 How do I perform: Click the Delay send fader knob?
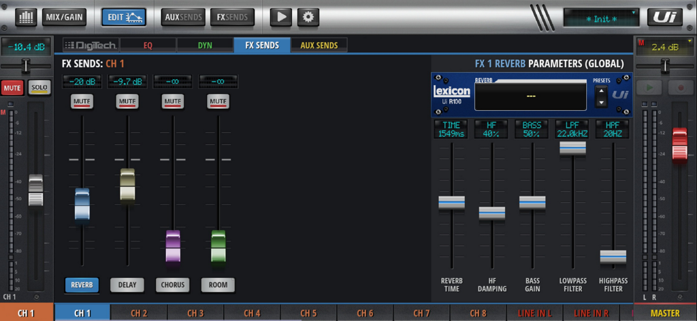pyautogui.click(x=127, y=184)
